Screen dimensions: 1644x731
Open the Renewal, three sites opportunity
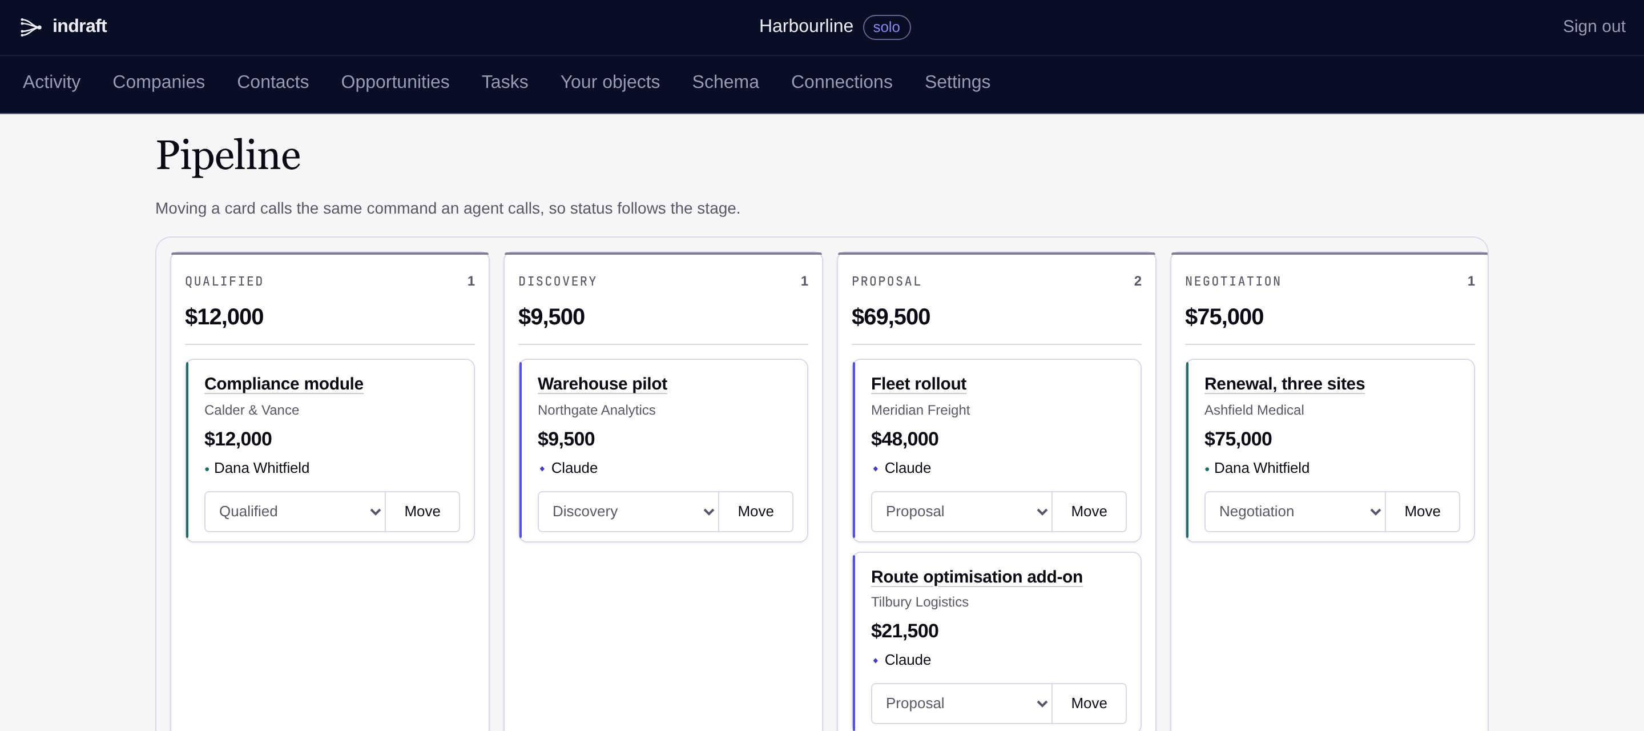1284,383
